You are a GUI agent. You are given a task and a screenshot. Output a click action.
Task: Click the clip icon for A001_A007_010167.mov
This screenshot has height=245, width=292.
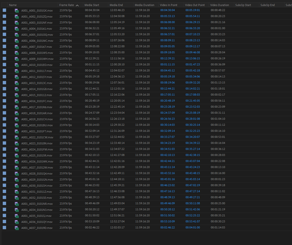coord(17,47)
